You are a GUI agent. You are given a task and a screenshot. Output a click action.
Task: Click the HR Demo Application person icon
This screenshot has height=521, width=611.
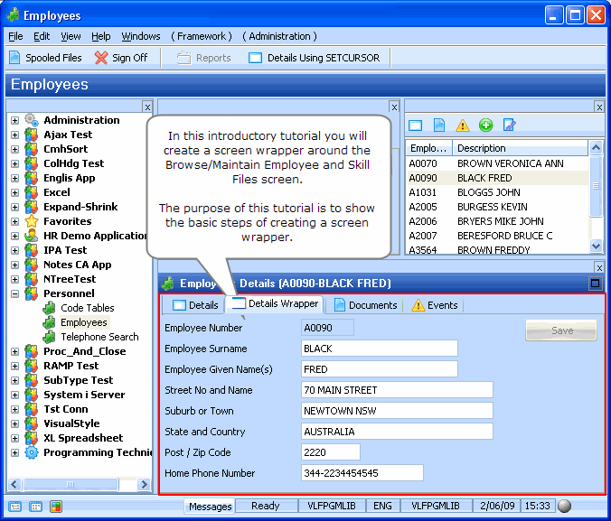[x=32, y=236]
